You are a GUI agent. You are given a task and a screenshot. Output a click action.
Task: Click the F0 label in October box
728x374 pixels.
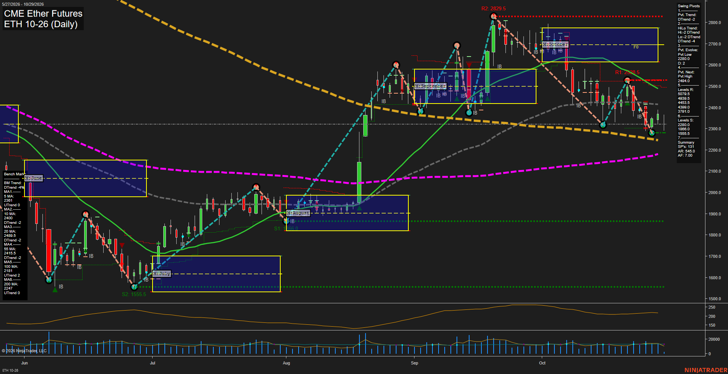tap(636, 47)
